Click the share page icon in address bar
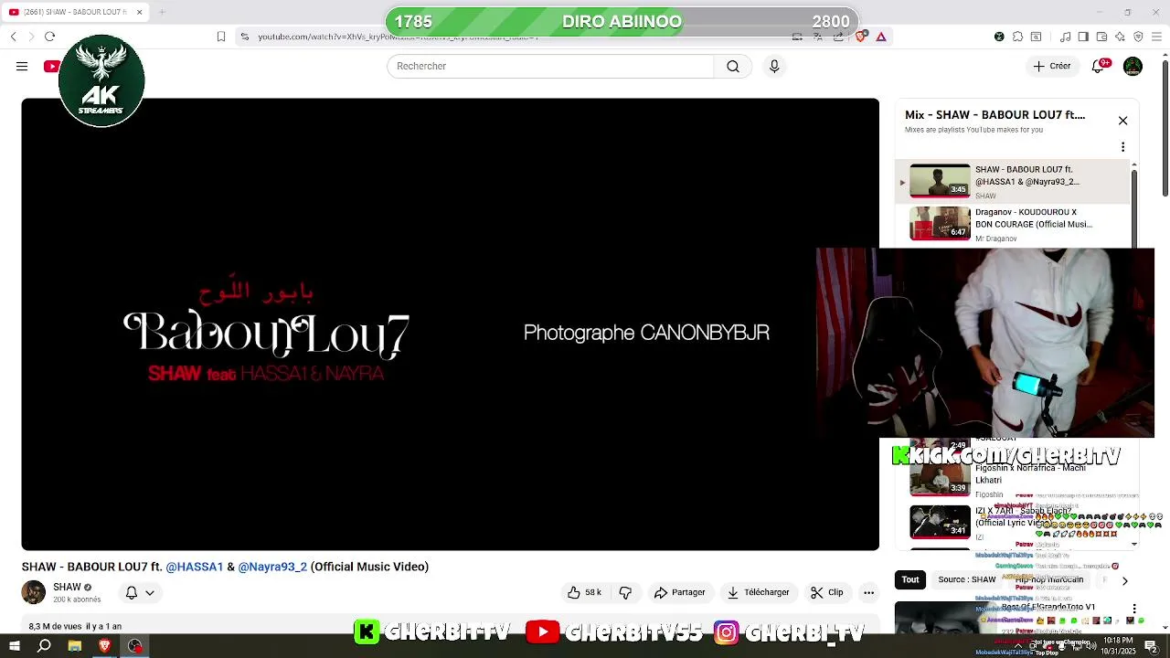1170x658 pixels. click(839, 37)
